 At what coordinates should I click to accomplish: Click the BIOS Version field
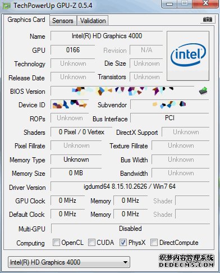[x=122, y=91]
